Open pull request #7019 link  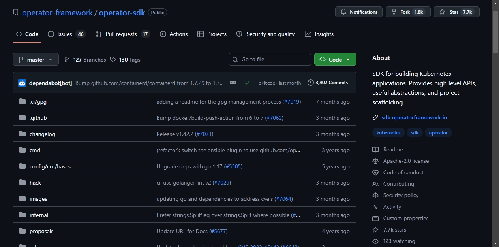click(x=292, y=102)
